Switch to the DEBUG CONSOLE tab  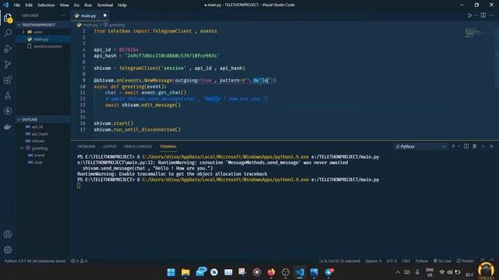point(138,146)
